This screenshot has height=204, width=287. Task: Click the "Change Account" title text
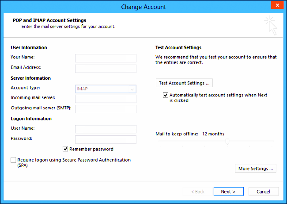pyautogui.click(x=143, y=7)
